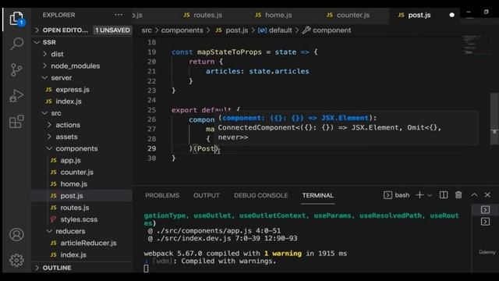499x281 pixels.
Task: Select post.js in file tree
Action: pyautogui.click(x=72, y=196)
